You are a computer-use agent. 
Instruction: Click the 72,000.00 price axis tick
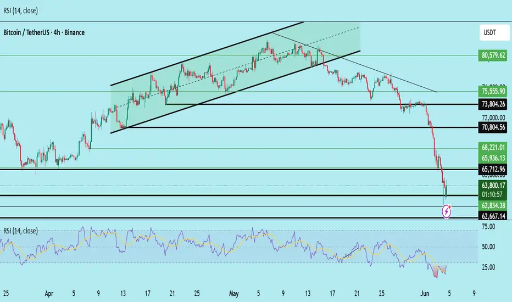[x=493, y=118]
